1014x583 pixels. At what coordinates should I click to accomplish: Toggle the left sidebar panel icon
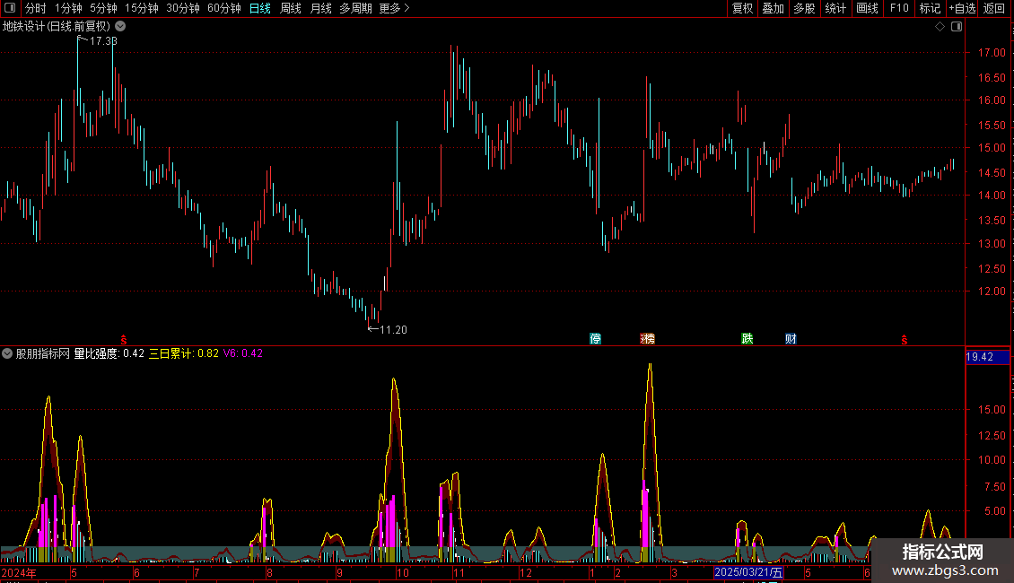coord(10,8)
